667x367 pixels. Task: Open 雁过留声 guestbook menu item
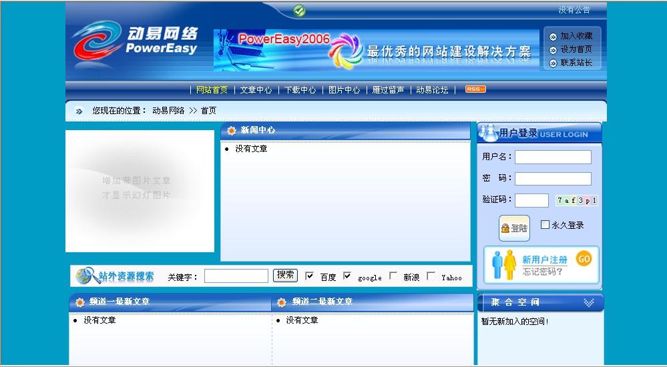click(388, 90)
